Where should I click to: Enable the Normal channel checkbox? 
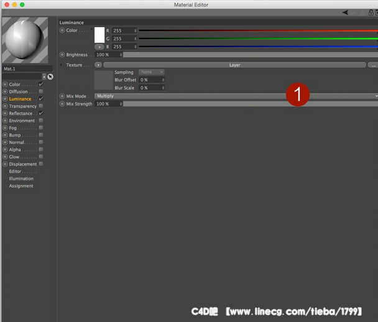coord(41,142)
